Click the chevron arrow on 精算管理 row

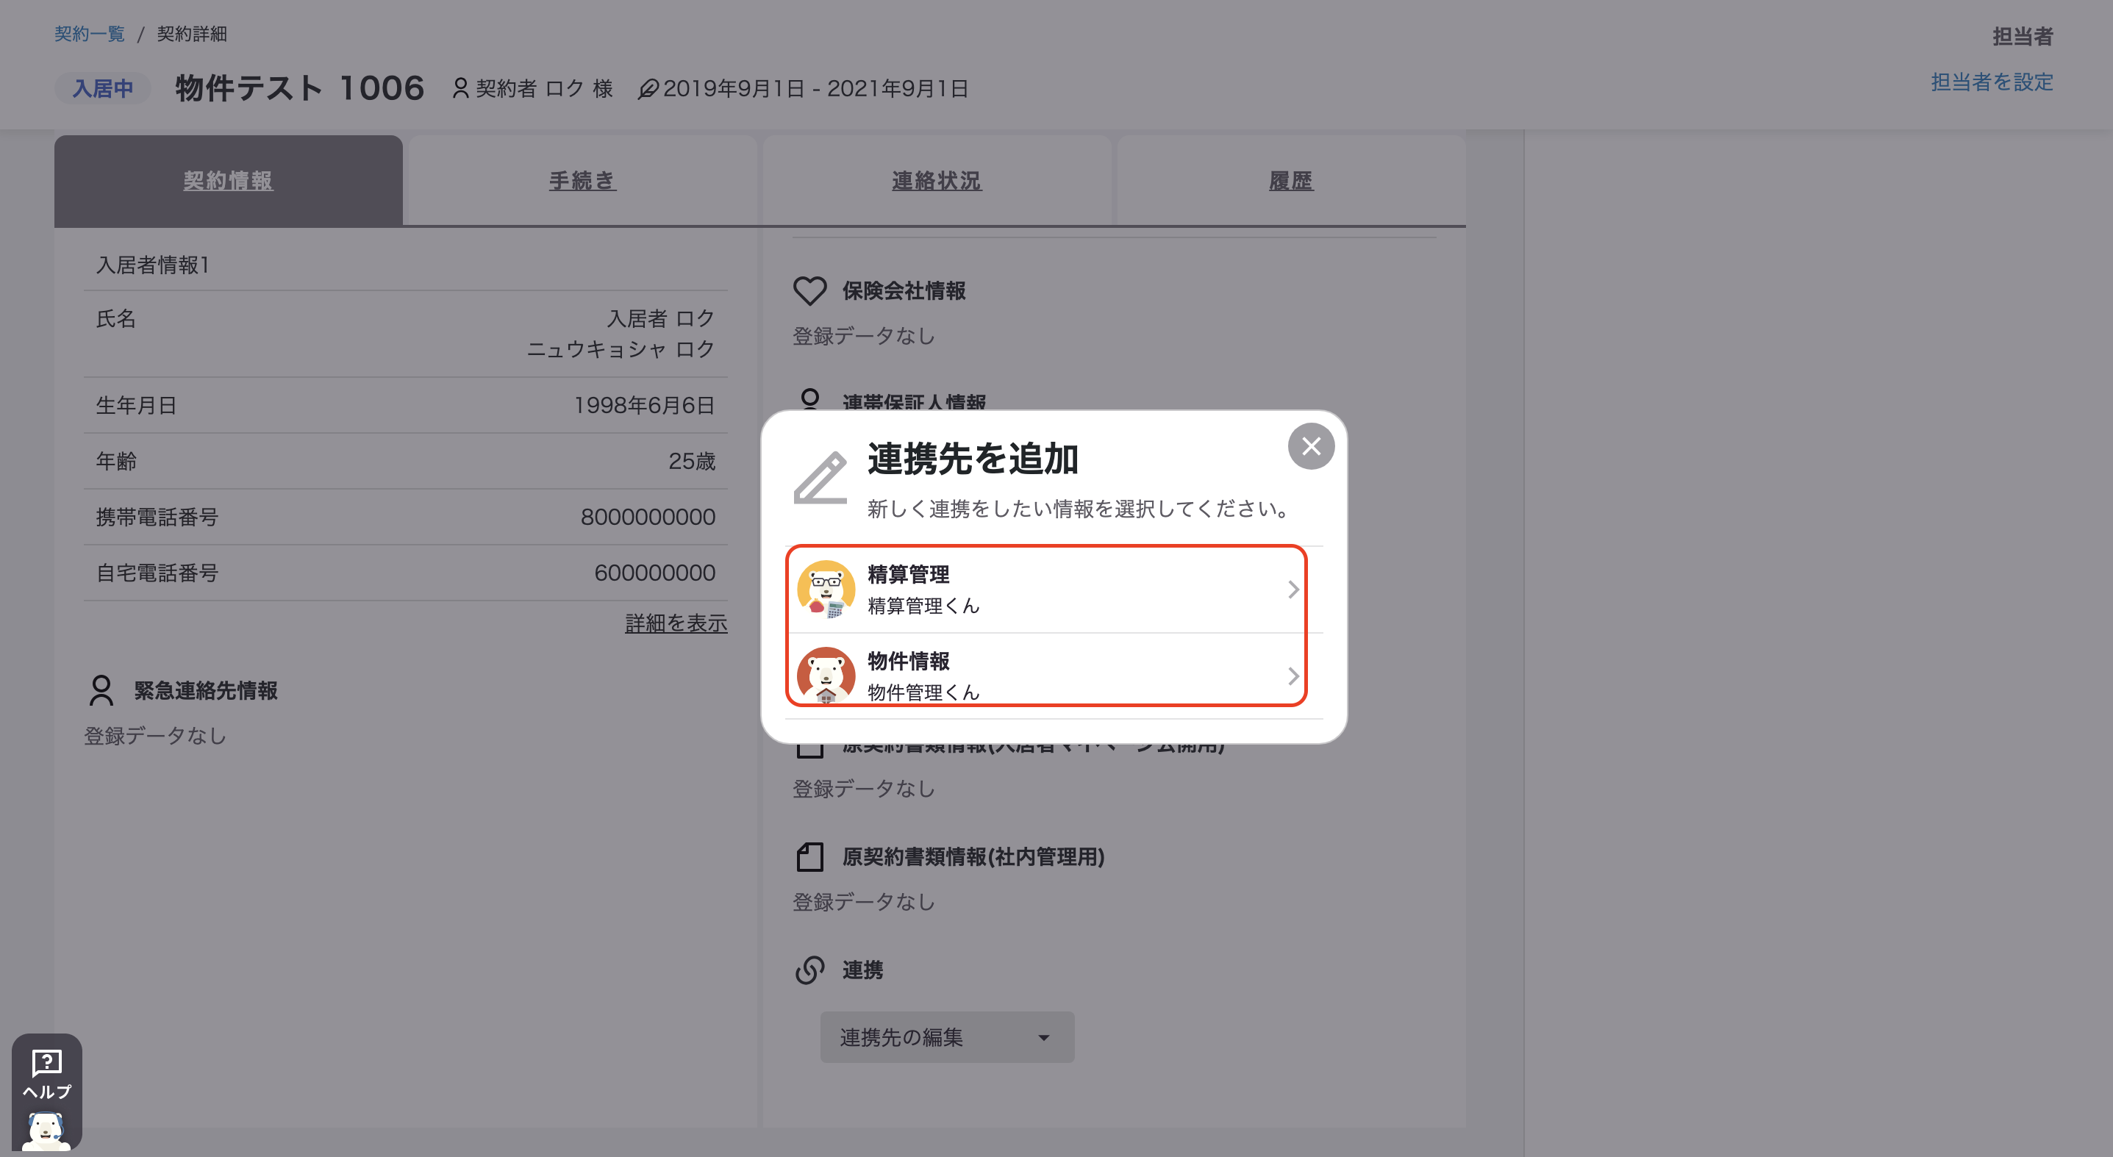pos(1293,590)
